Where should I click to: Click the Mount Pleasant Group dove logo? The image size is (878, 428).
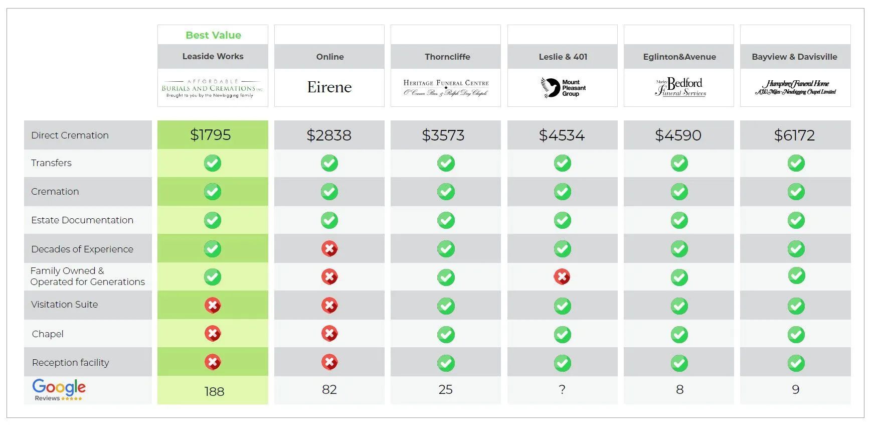(x=563, y=88)
